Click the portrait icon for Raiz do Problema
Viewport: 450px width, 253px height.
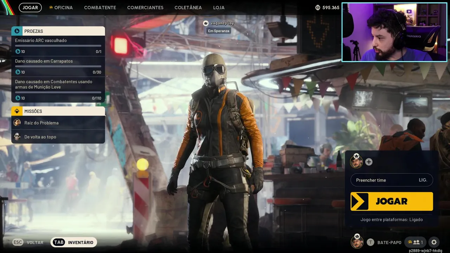coord(17,123)
